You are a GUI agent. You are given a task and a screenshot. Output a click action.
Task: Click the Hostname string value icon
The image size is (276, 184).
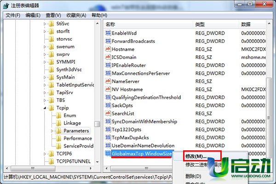[x=108, y=49]
